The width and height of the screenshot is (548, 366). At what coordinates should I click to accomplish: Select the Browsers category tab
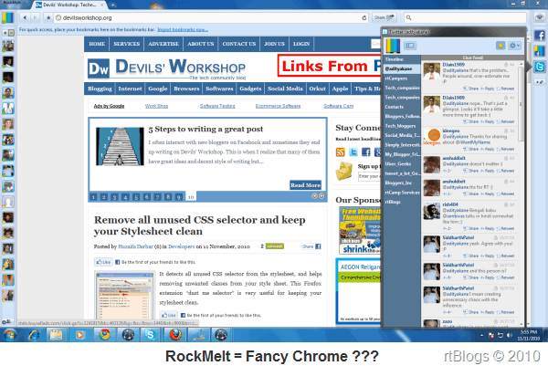point(186,89)
